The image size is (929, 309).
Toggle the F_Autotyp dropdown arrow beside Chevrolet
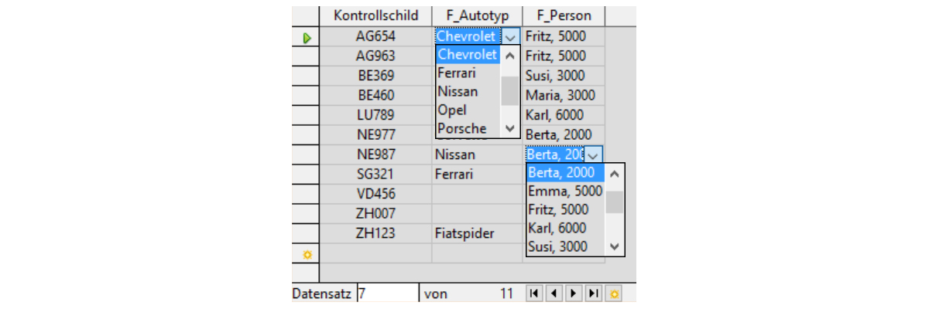click(x=512, y=36)
